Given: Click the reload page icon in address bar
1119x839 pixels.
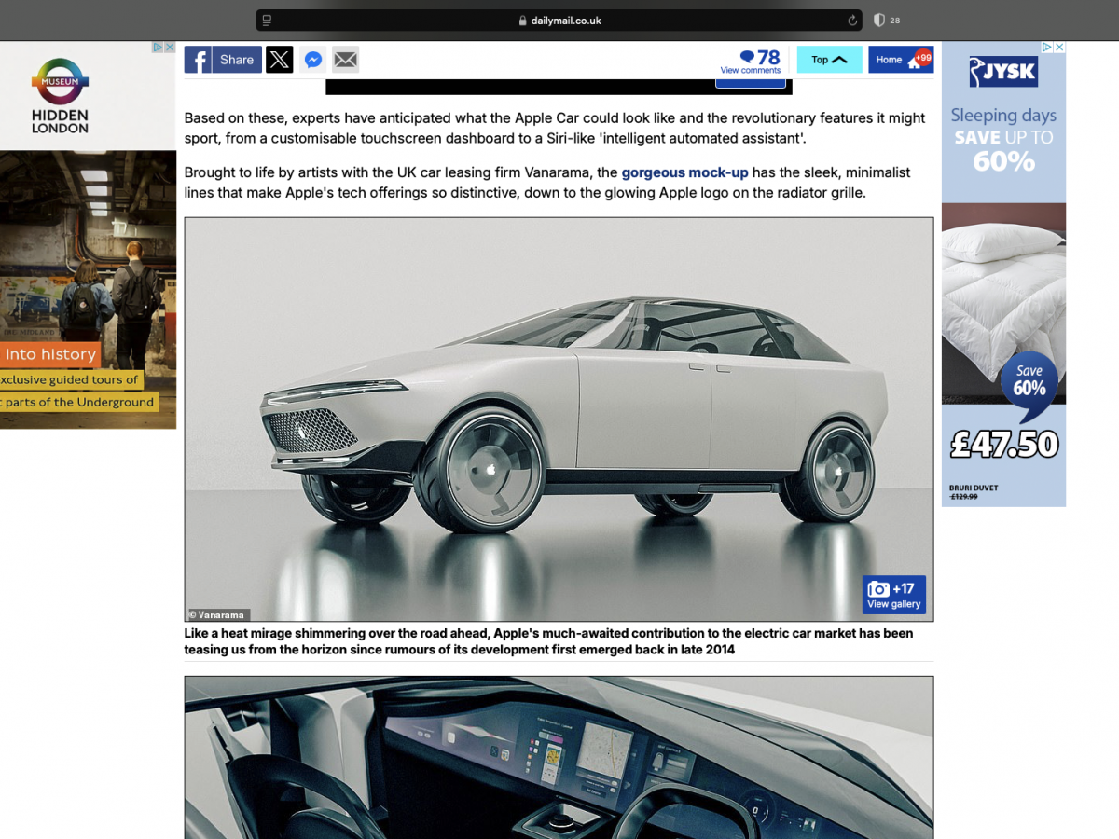Looking at the screenshot, I should pos(852,21).
